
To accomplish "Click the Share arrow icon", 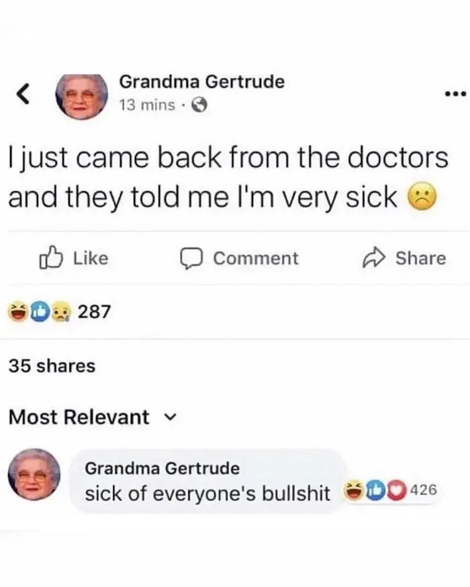I will (x=374, y=258).
